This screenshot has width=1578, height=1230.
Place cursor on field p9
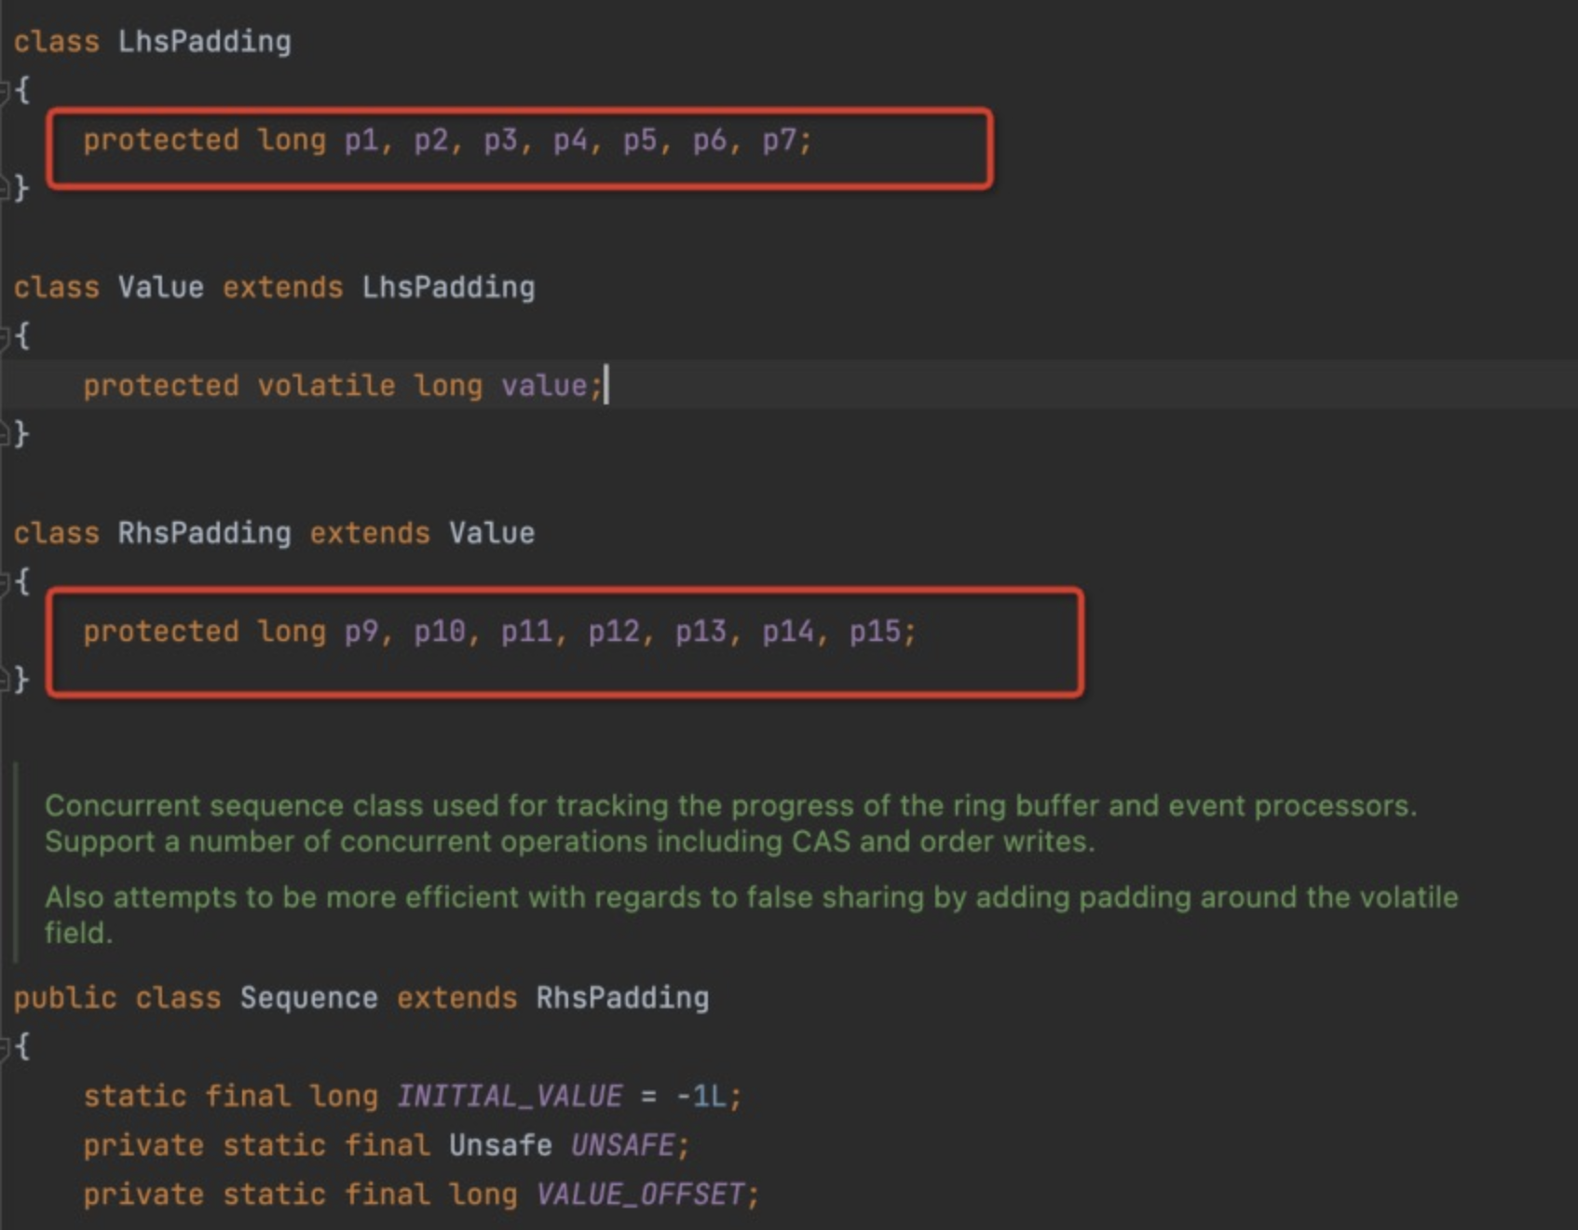pos(361,632)
